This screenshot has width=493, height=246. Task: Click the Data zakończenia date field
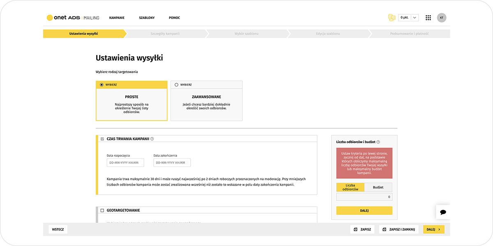172,163
